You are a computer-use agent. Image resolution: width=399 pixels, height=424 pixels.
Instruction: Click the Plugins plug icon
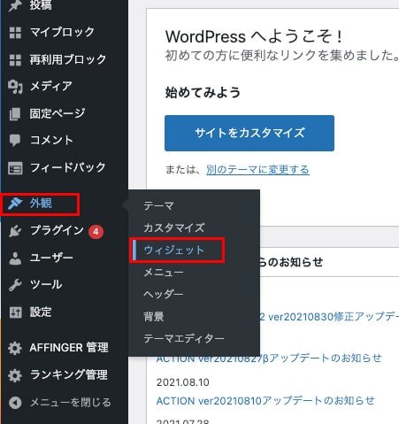point(15,231)
